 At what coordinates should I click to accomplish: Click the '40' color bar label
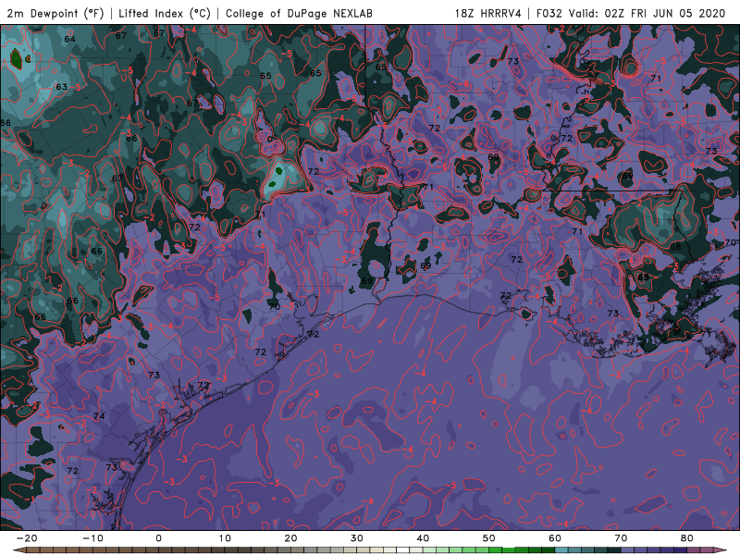(x=423, y=538)
